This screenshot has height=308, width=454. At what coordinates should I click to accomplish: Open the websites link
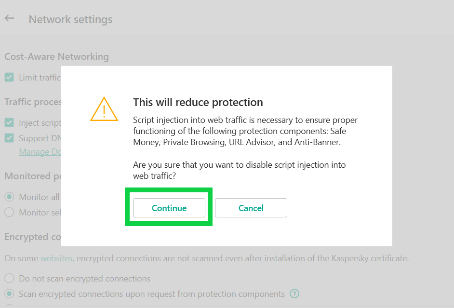(56, 258)
